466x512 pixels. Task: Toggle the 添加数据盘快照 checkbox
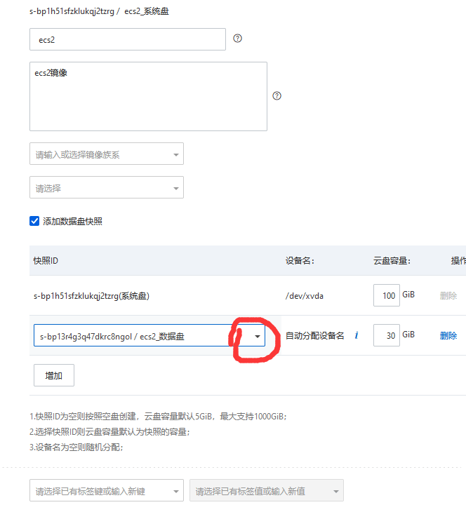click(x=34, y=221)
